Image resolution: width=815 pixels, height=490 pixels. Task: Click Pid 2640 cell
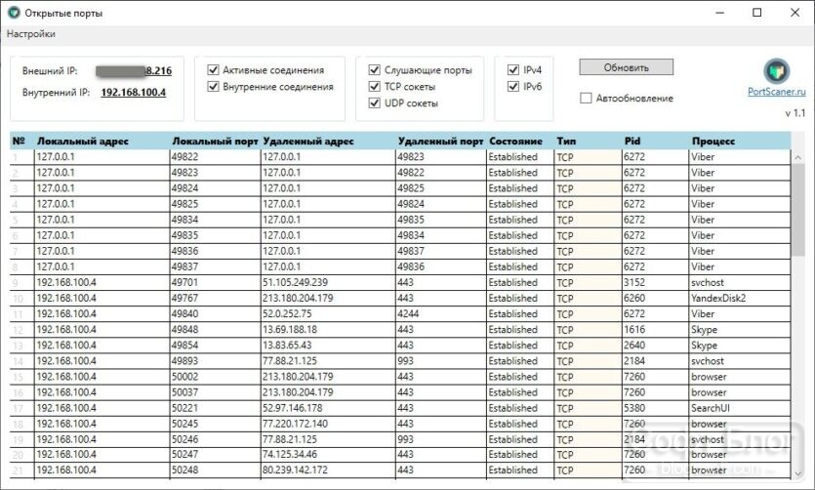(655, 345)
